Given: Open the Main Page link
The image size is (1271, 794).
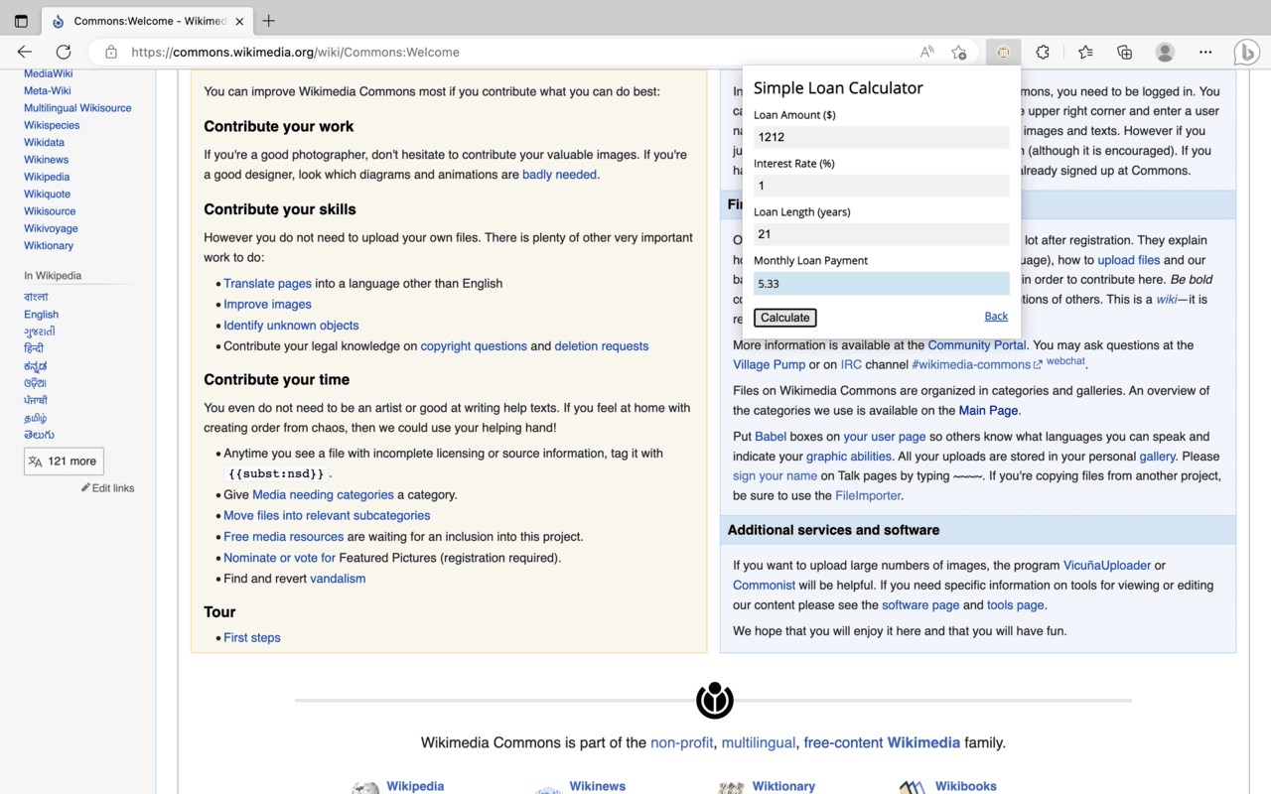Looking at the screenshot, I should point(988,411).
